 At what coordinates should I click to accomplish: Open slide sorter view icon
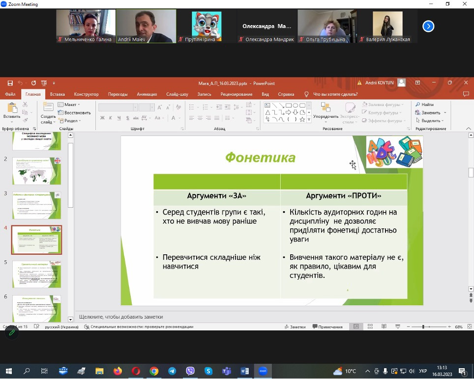tap(370, 327)
